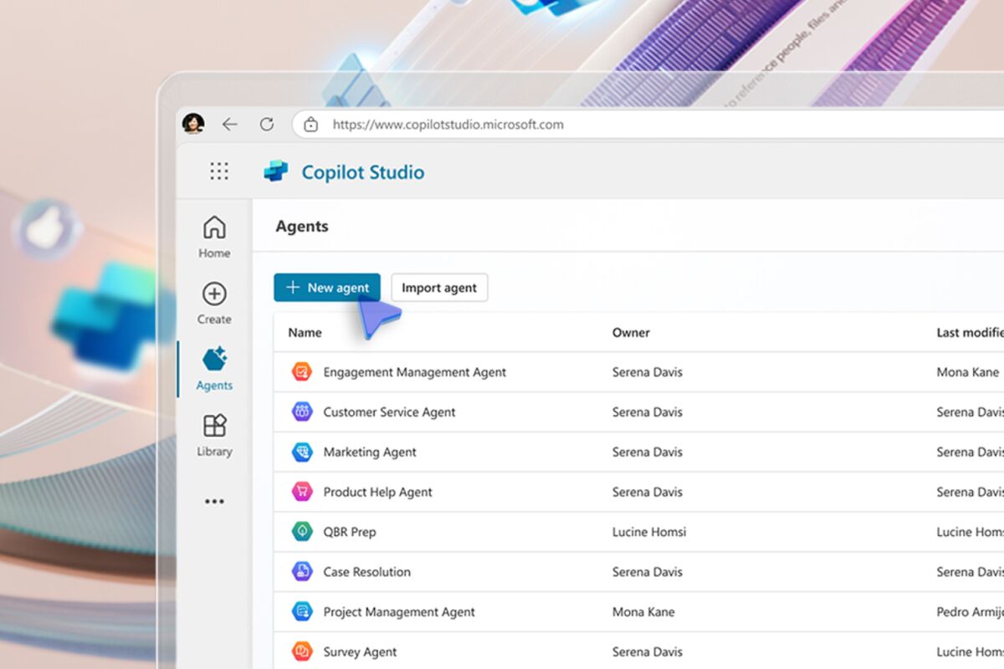Open the Marketing Agent entry
Screen dimensions: 1004x669
click(371, 452)
